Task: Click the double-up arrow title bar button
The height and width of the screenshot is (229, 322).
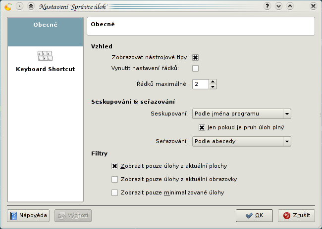Action: (x=31, y=6)
